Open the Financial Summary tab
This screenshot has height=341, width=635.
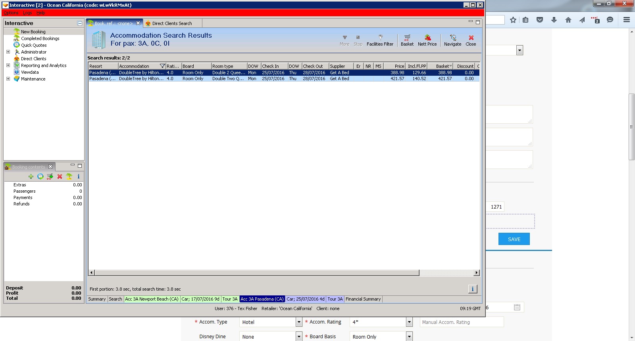click(x=363, y=299)
